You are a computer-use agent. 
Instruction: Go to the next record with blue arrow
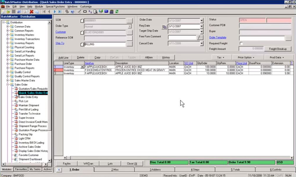pos(55,12)
